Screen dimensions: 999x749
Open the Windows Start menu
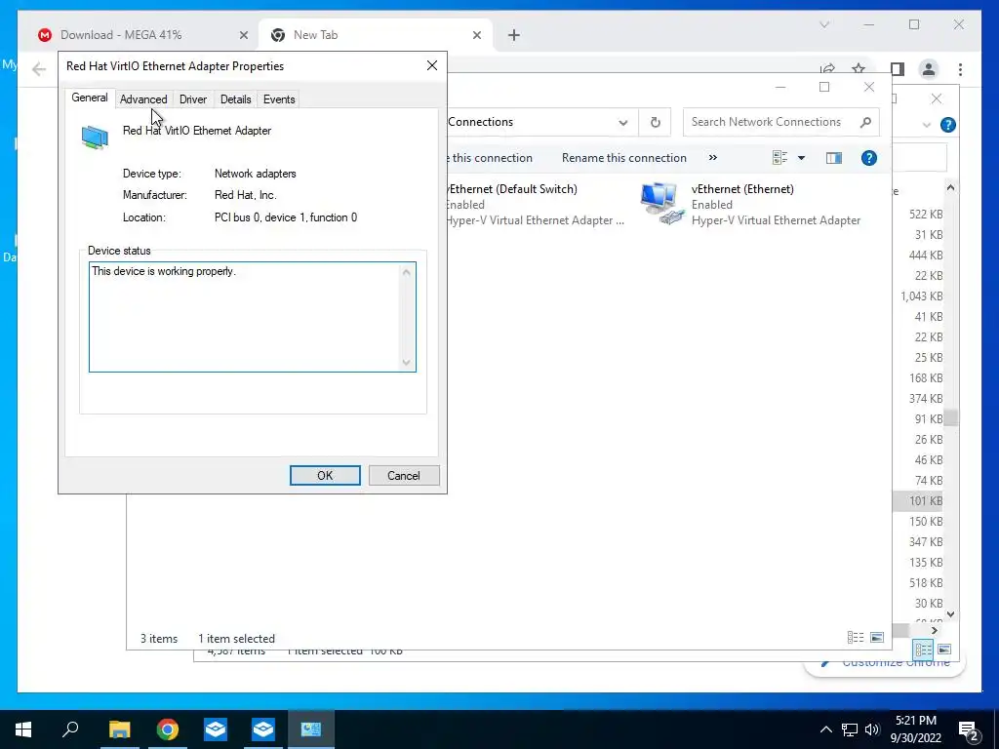pyautogui.click(x=23, y=729)
